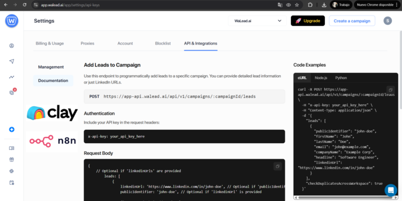Open the chat support bubble
Viewport: 402px width, 201px height.
(391, 190)
